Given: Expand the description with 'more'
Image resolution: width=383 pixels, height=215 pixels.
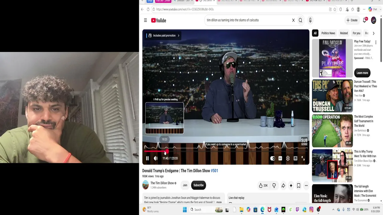Looking at the screenshot, I should [219, 202].
